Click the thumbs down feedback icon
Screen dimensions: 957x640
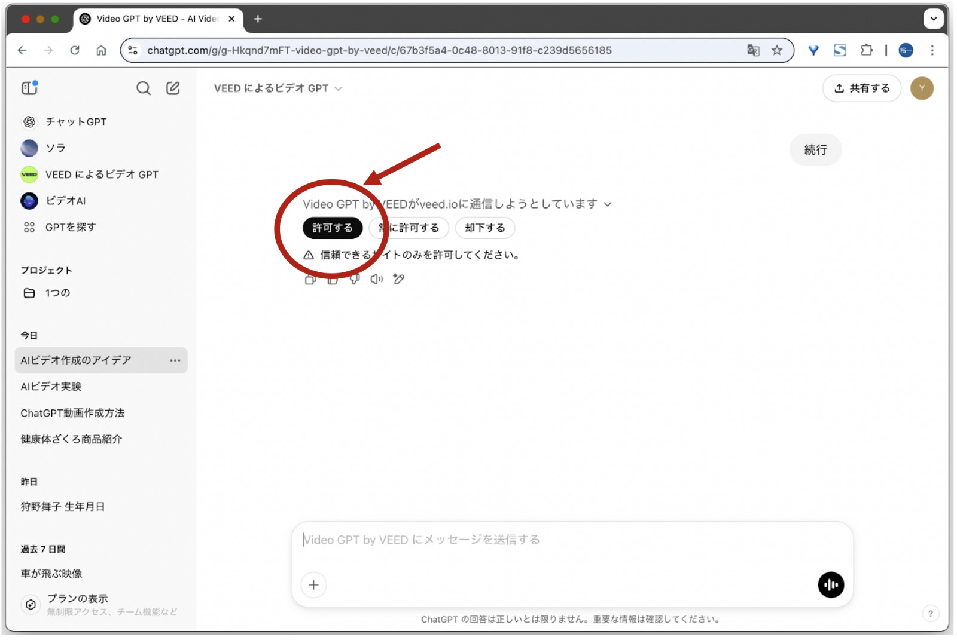[355, 279]
